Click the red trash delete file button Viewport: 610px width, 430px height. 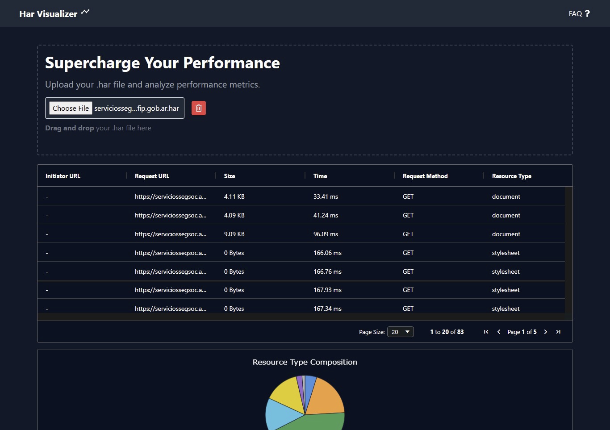(199, 108)
